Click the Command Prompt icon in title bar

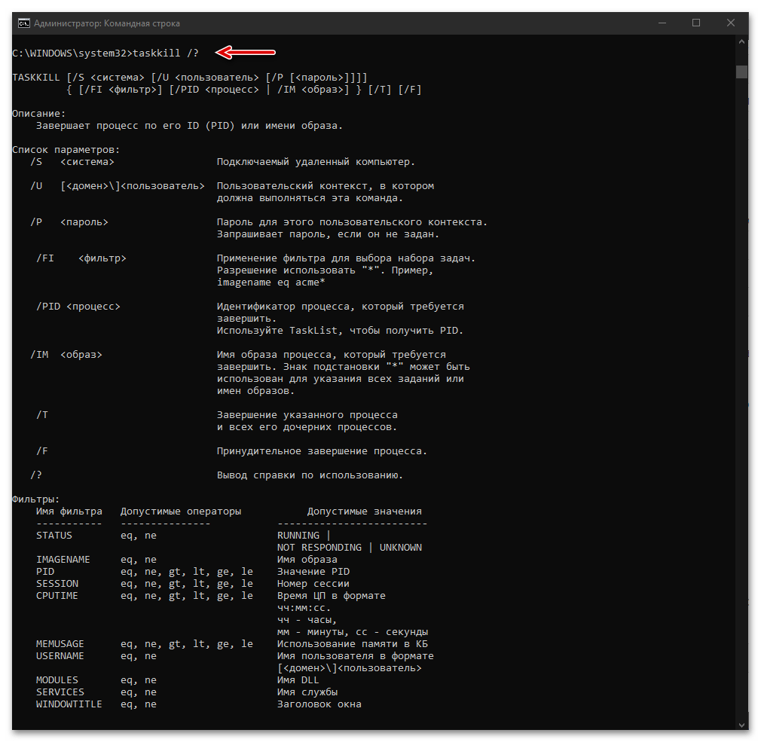pyautogui.click(x=23, y=23)
